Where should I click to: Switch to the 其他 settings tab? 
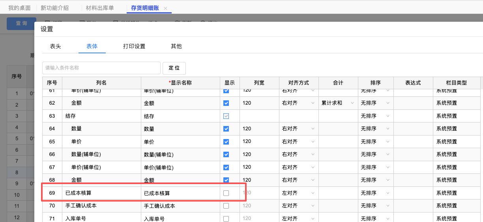point(176,46)
